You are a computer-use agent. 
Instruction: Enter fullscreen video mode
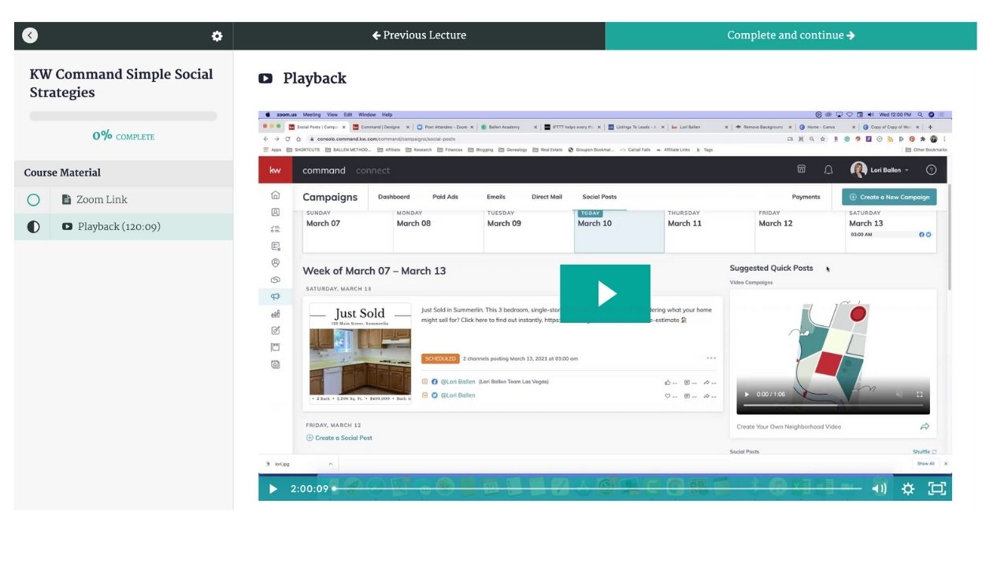[936, 489]
